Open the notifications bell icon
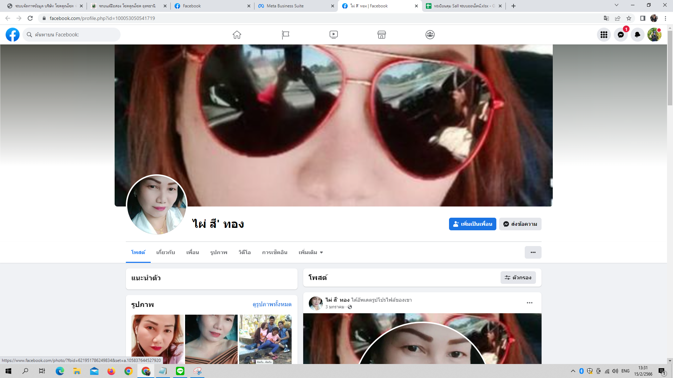Screen dimensions: 673x378 point(638,35)
